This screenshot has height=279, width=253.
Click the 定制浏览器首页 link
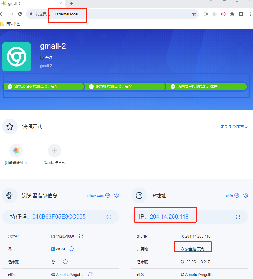coord(234,126)
